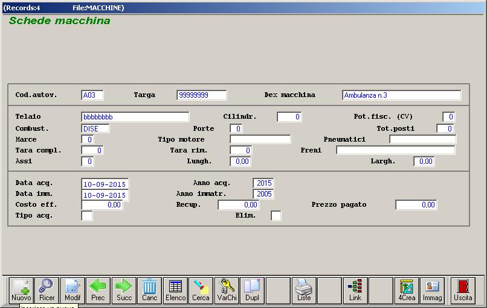The image size is (487, 308).
Task: Click the Data acq. date field
Action: coord(105,184)
